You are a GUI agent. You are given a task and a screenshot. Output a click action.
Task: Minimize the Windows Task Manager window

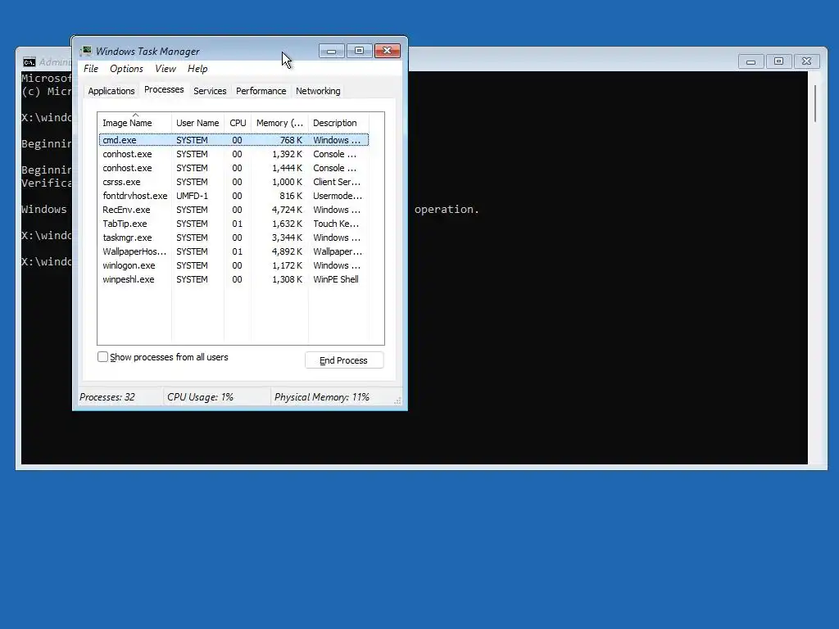(x=332, y=51)
